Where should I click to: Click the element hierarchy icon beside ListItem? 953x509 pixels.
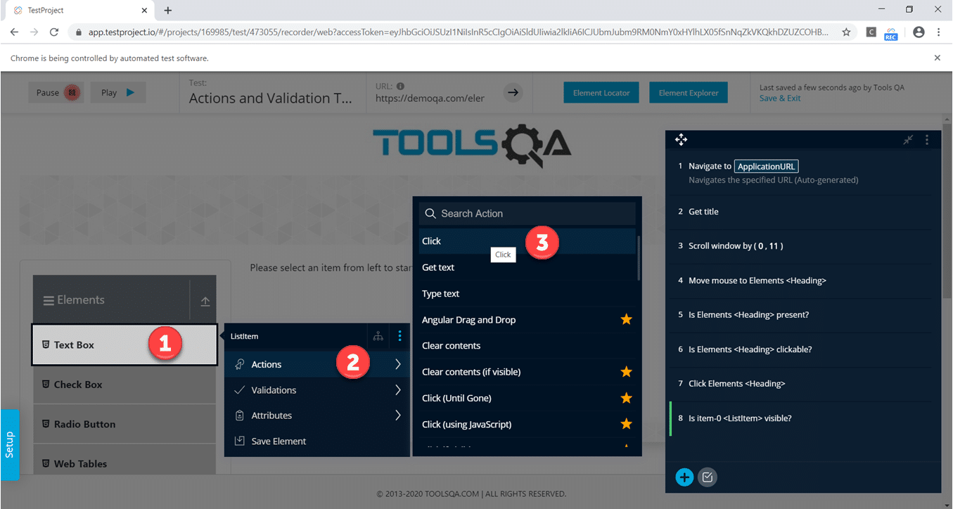[378, 336]
